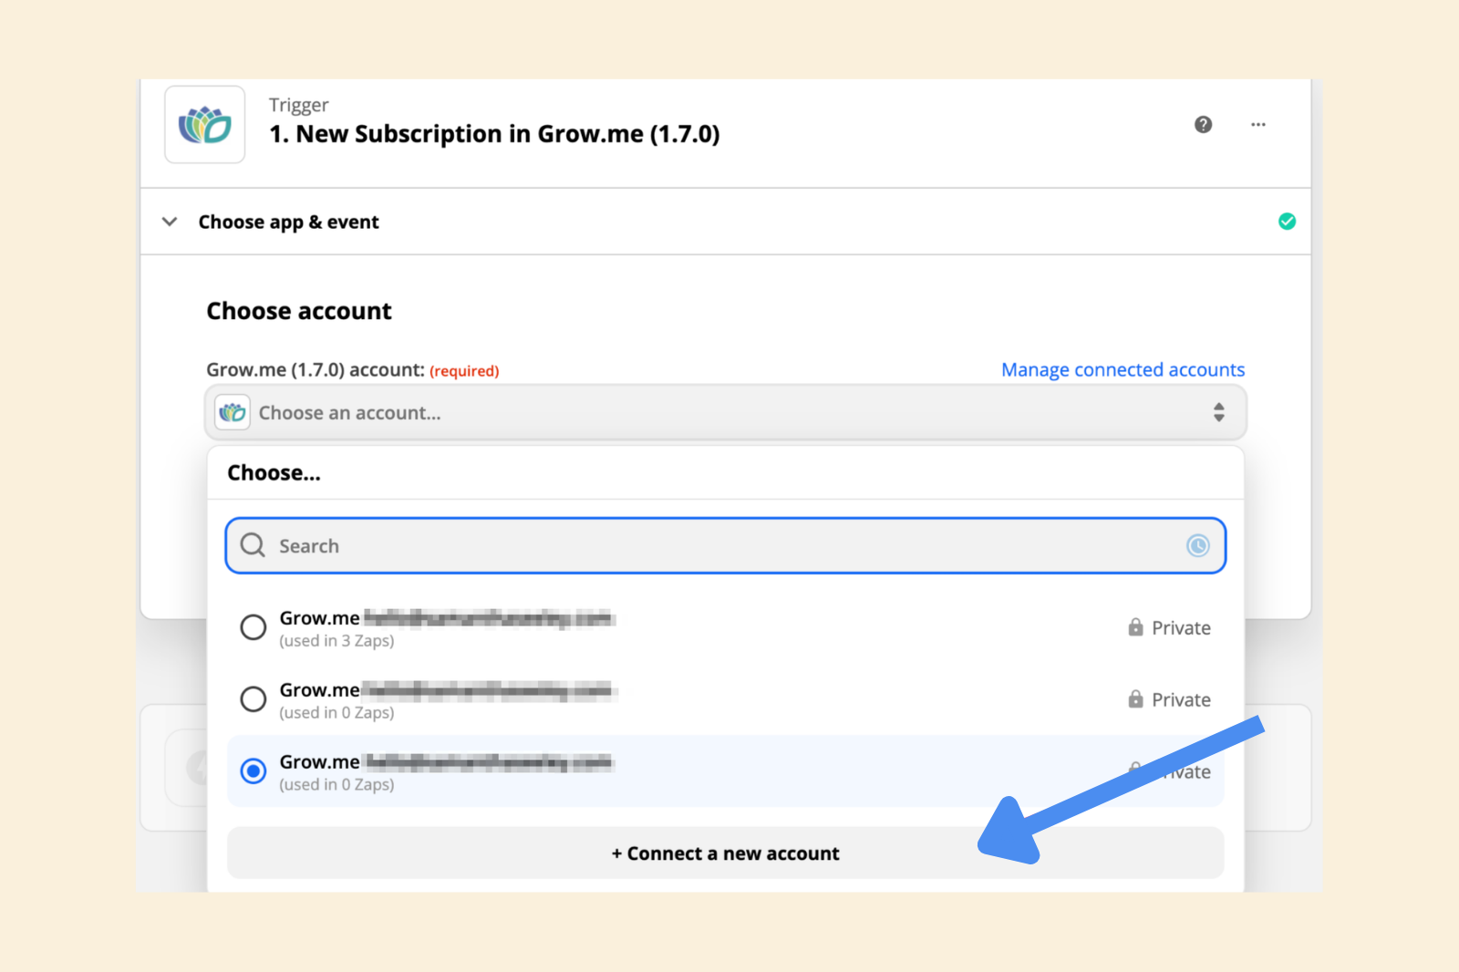
Task: Click the up-down arrows on account dropdown
Action: 1218,413
